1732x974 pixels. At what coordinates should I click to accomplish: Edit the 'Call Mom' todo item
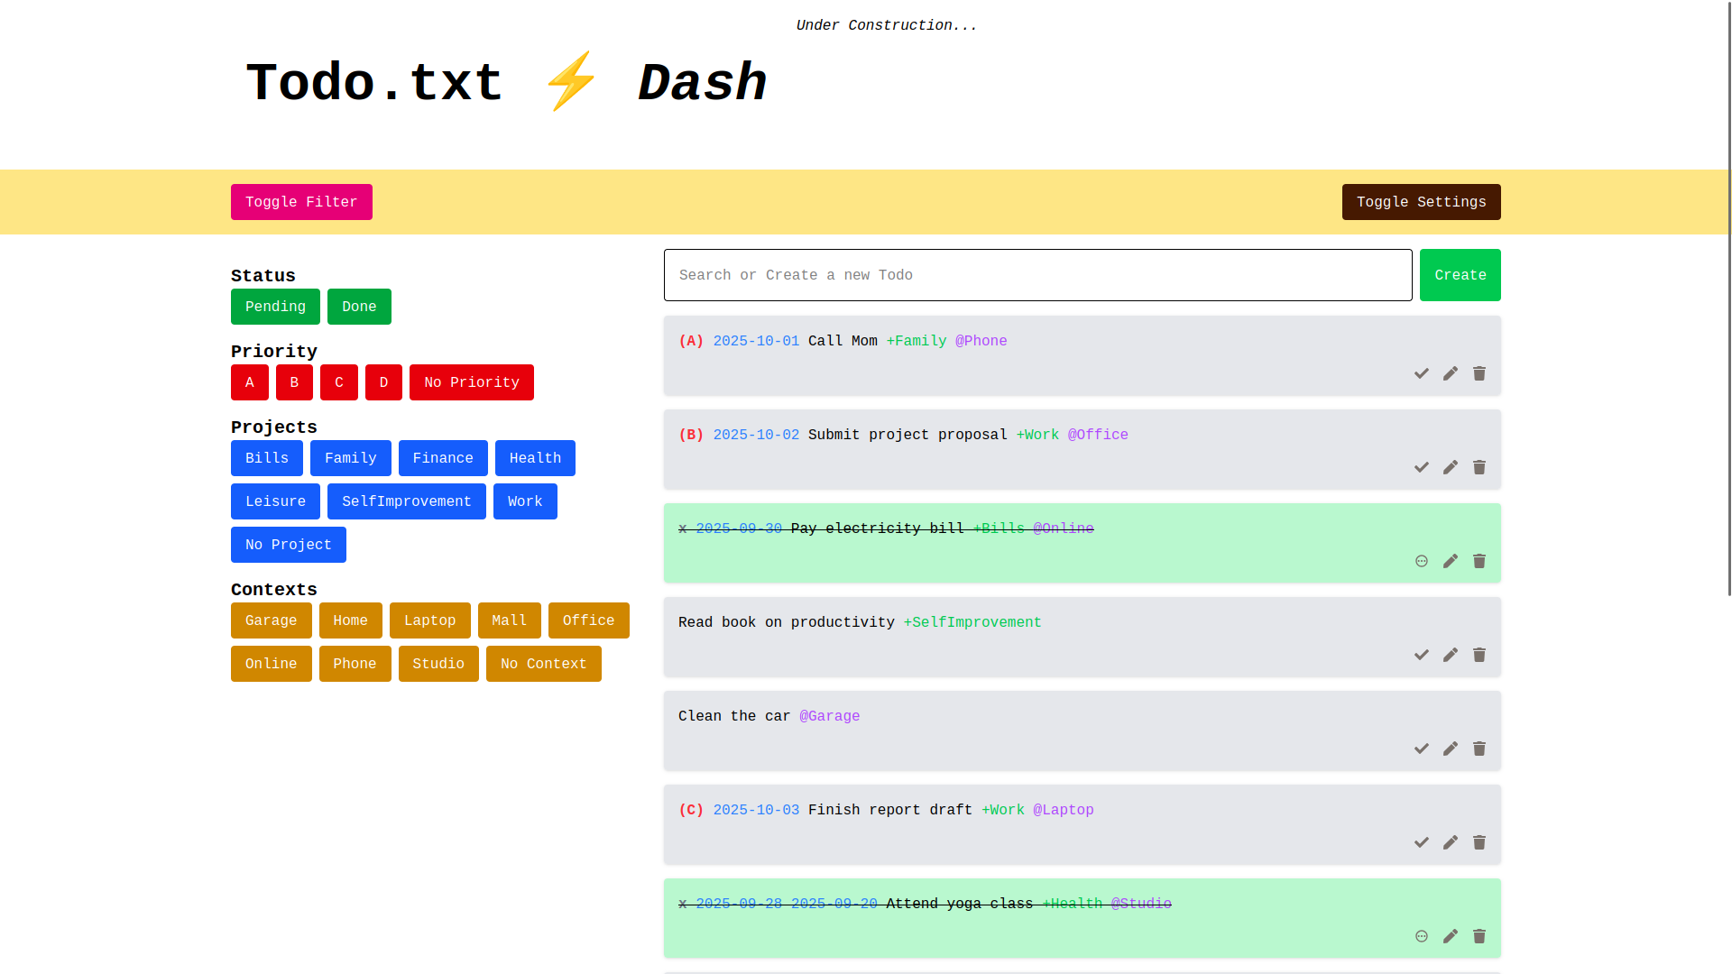[1451, 373]
